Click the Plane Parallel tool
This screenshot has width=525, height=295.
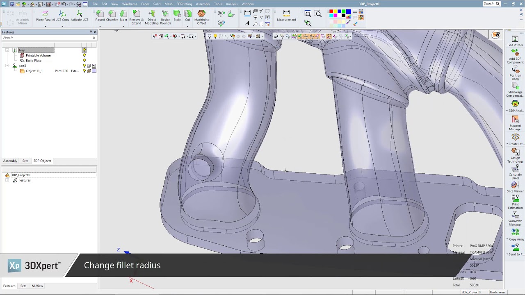pyautogui.click(x=45, y=16)
